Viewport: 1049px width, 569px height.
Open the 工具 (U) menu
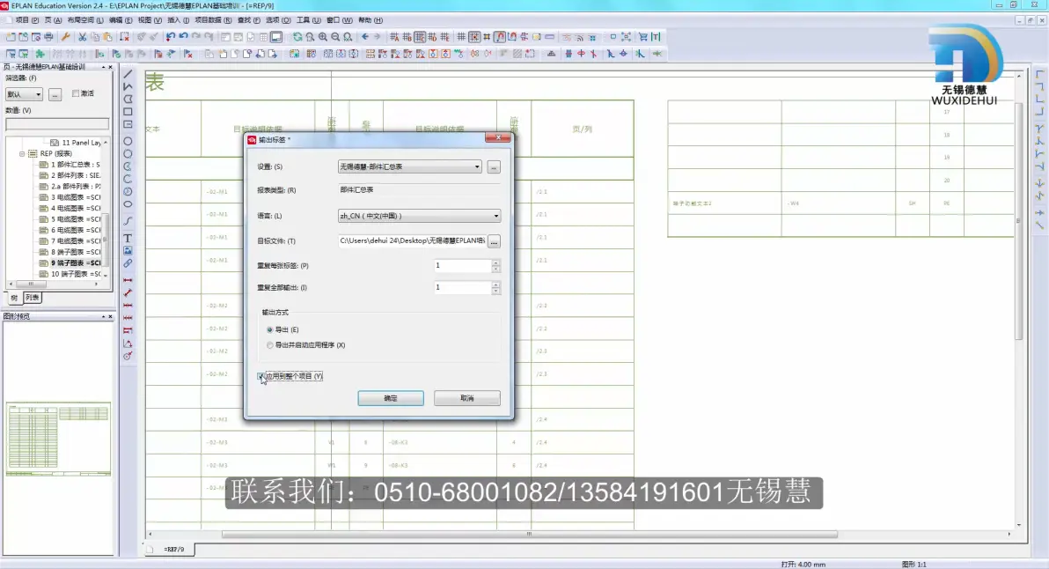[308, 20]
